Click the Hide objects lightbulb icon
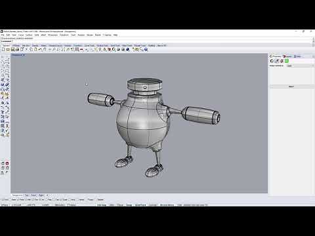The height and width of the screenshot is (236, 315). point(100,50)
